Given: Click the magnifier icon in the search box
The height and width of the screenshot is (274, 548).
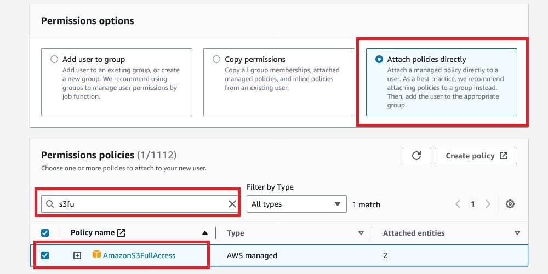Looking at the screenshot, I should (50, 204).
